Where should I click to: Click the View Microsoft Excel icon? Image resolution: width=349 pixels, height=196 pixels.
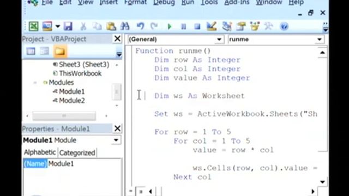click(x=33, y=27)
